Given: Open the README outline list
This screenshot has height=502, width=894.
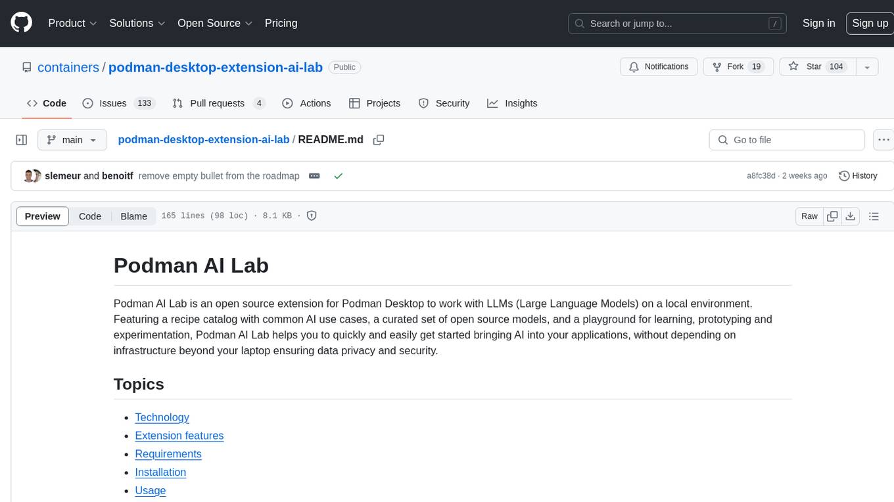Looking at the screenshot, I should point(874,216).
